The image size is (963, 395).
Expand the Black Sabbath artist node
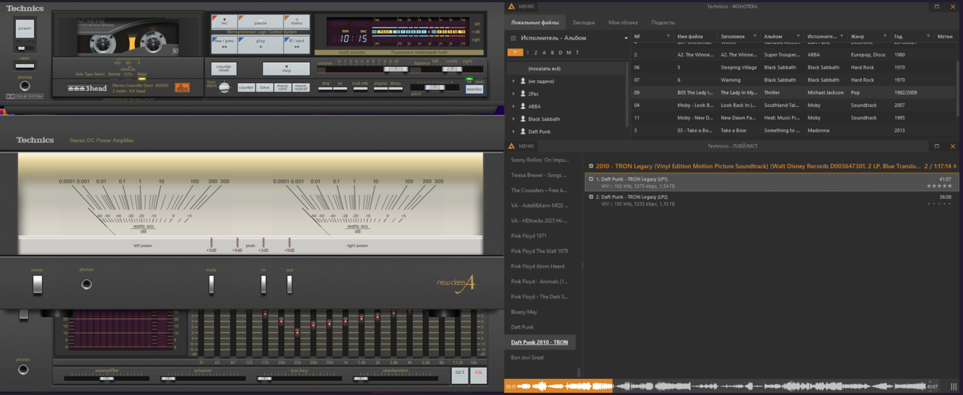click(x=514, y=119)
